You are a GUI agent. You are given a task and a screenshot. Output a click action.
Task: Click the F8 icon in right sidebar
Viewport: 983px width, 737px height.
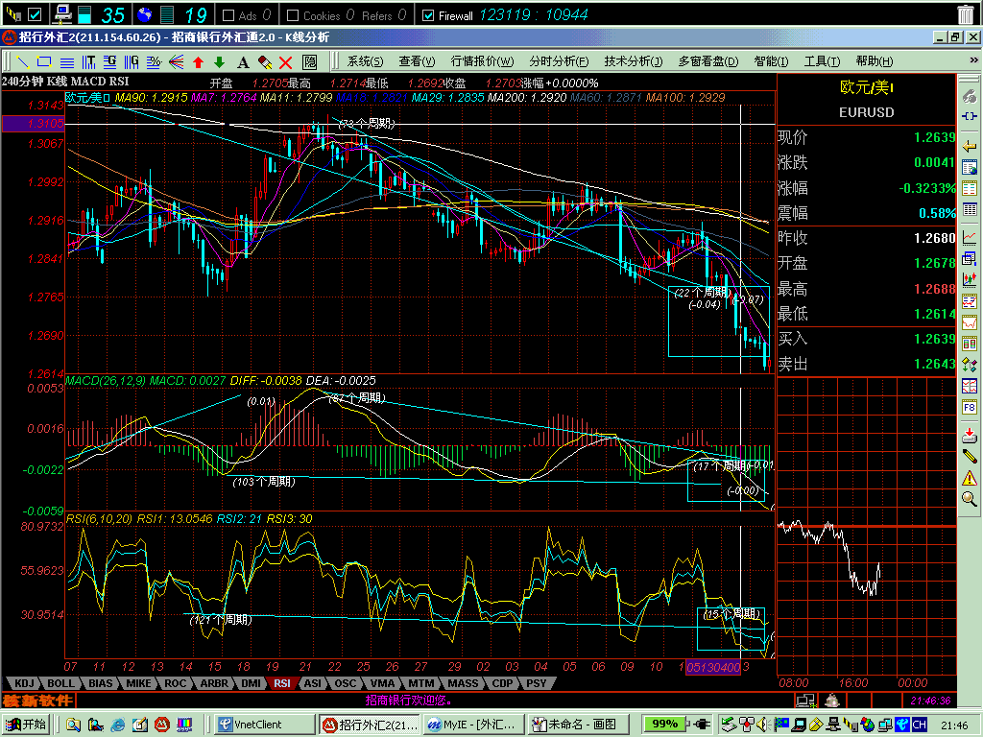point(970,407)
